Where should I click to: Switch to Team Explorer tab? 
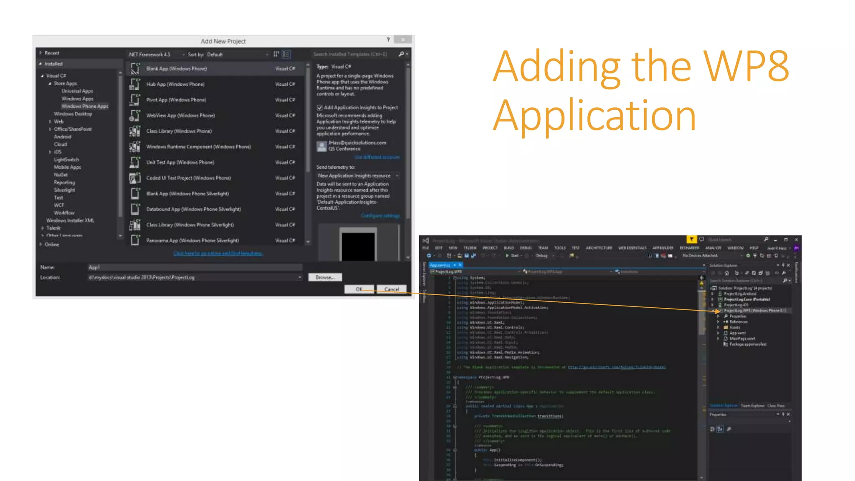pos(752,406)
